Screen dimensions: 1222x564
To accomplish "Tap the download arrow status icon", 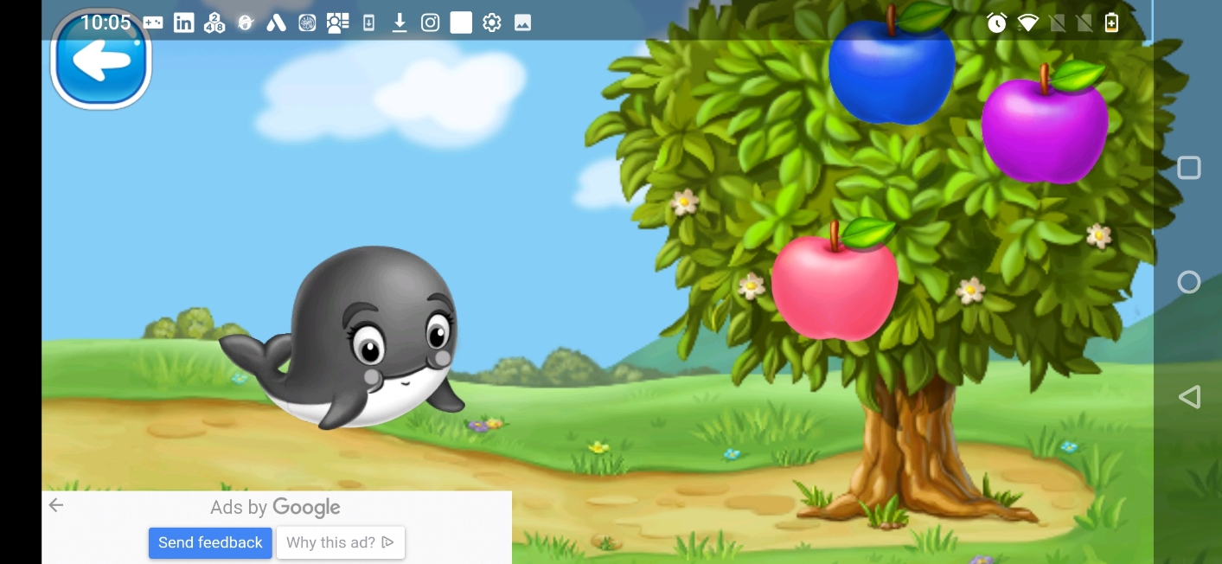I will 400,23.
